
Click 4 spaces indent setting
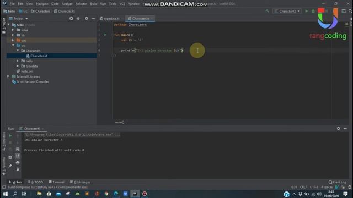tap(327, 187)
